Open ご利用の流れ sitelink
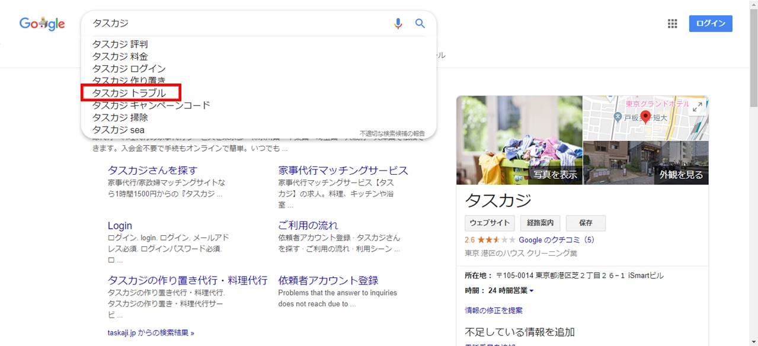This screenshot has height=346, width=758. (x=308, y=226)
